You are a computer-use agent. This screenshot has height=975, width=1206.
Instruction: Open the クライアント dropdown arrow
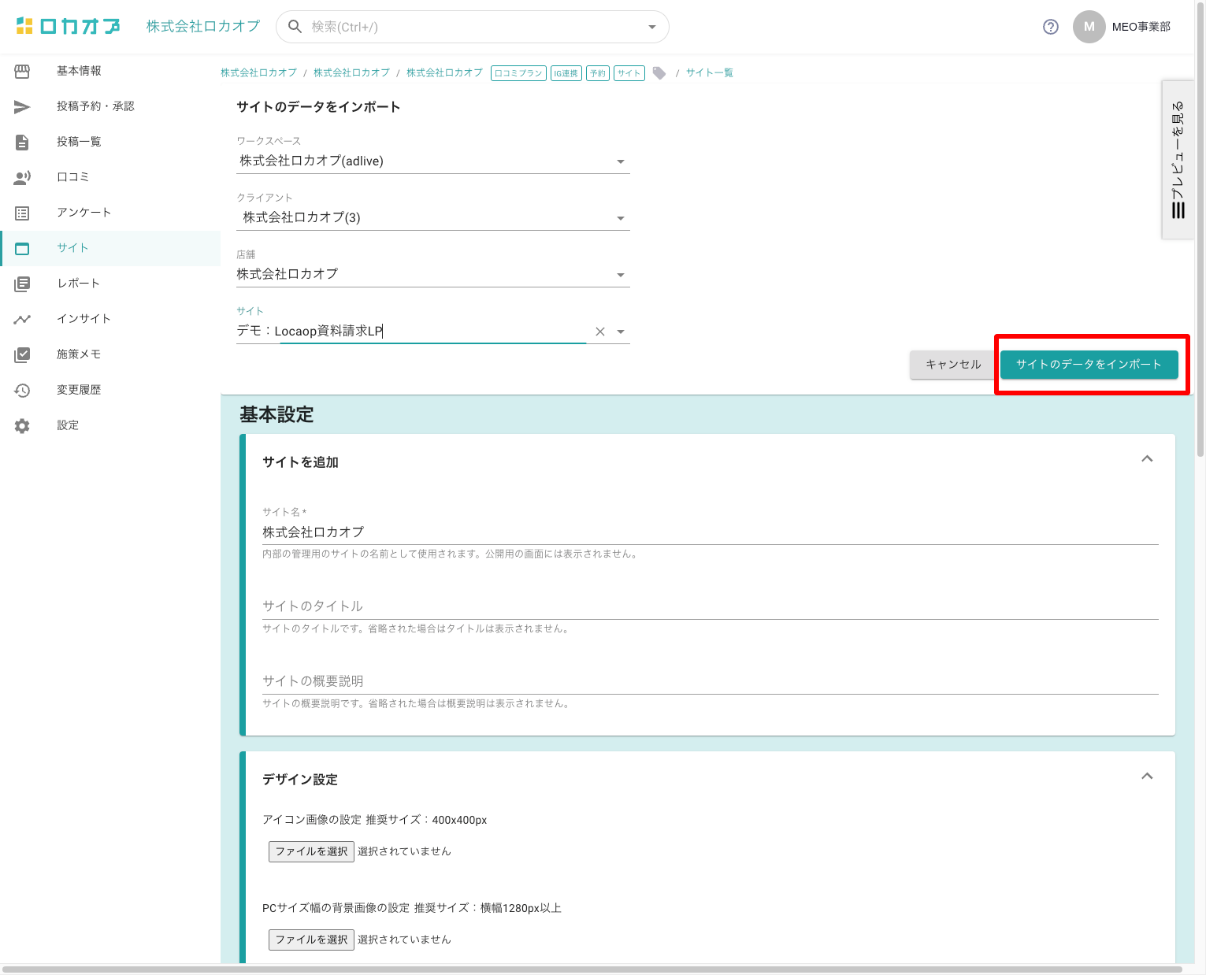coord(621,218)
